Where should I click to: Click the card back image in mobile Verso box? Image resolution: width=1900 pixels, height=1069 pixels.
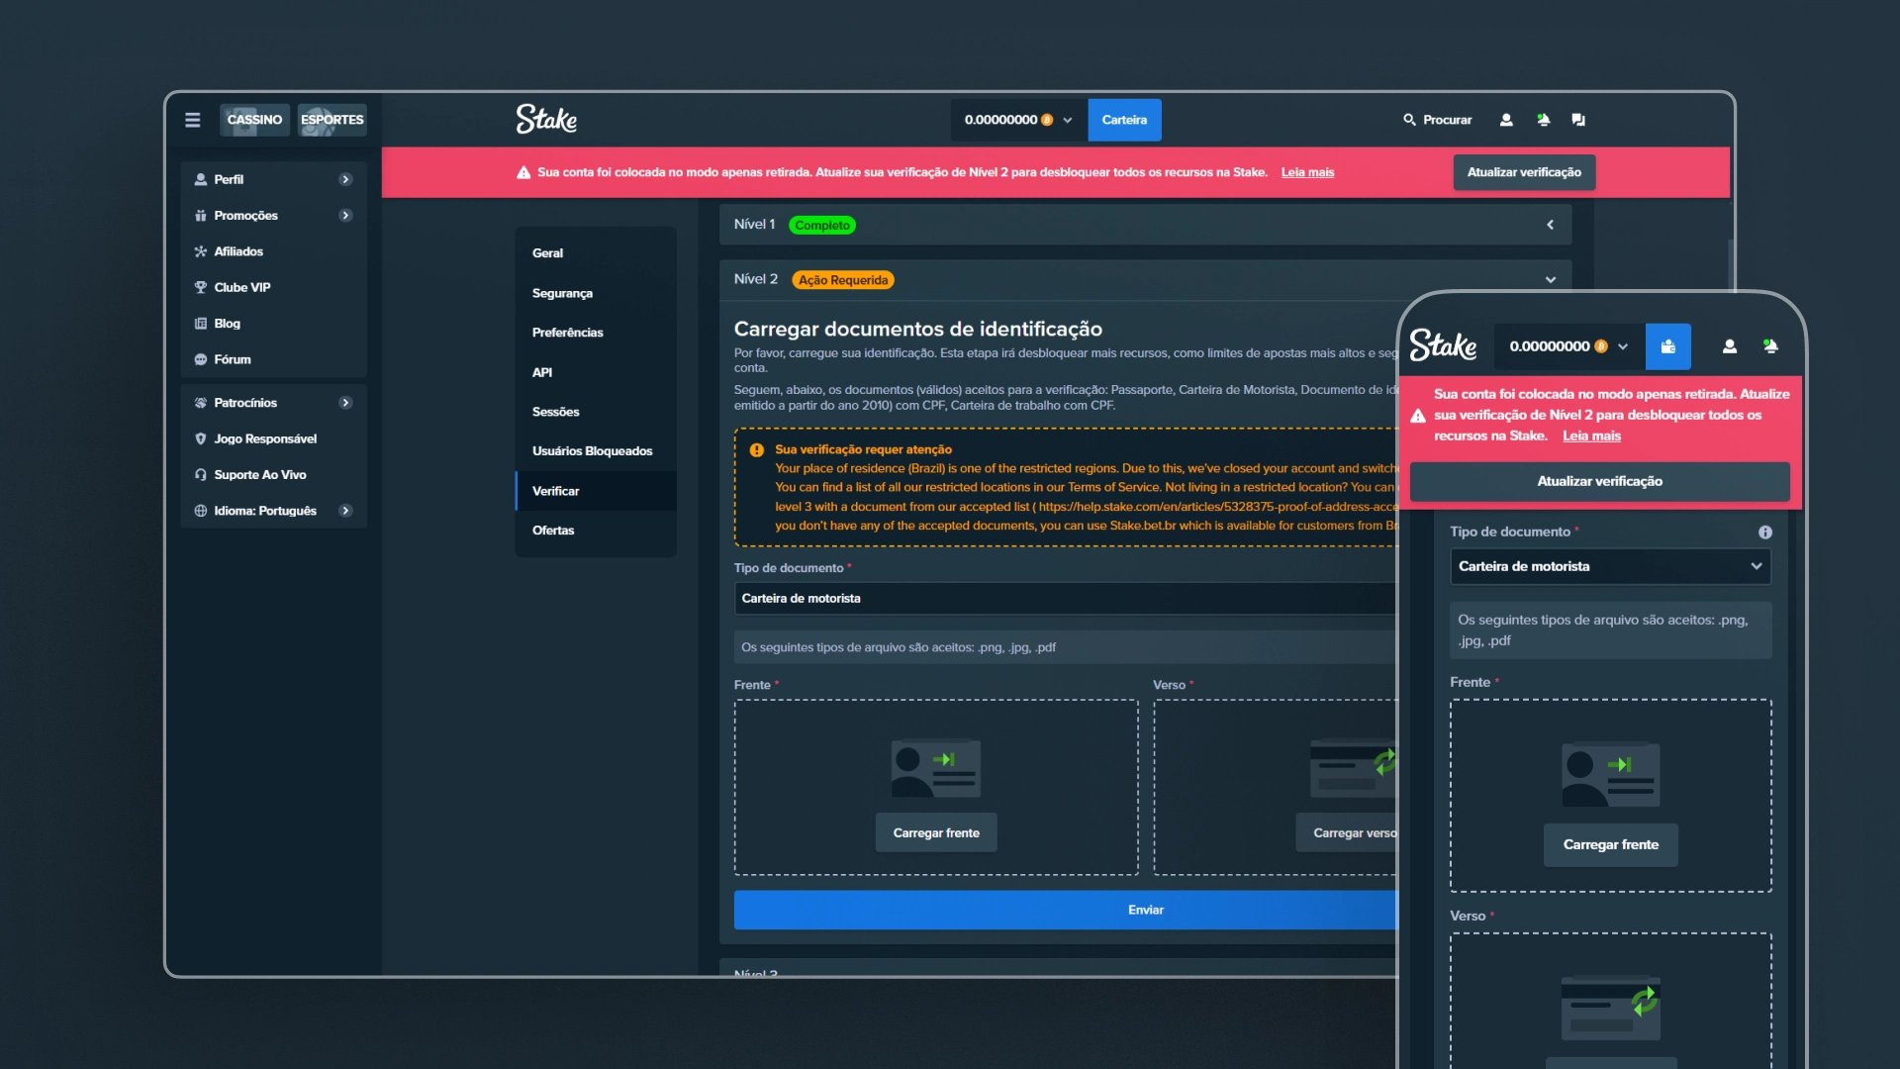point(1611,1006)
